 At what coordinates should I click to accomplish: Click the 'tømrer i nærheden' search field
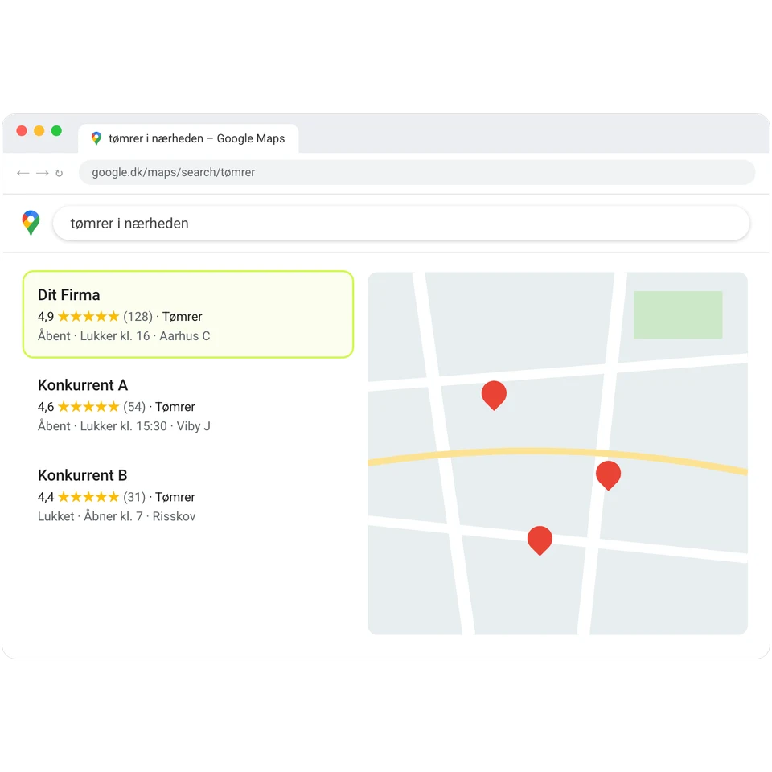[401, 223]
